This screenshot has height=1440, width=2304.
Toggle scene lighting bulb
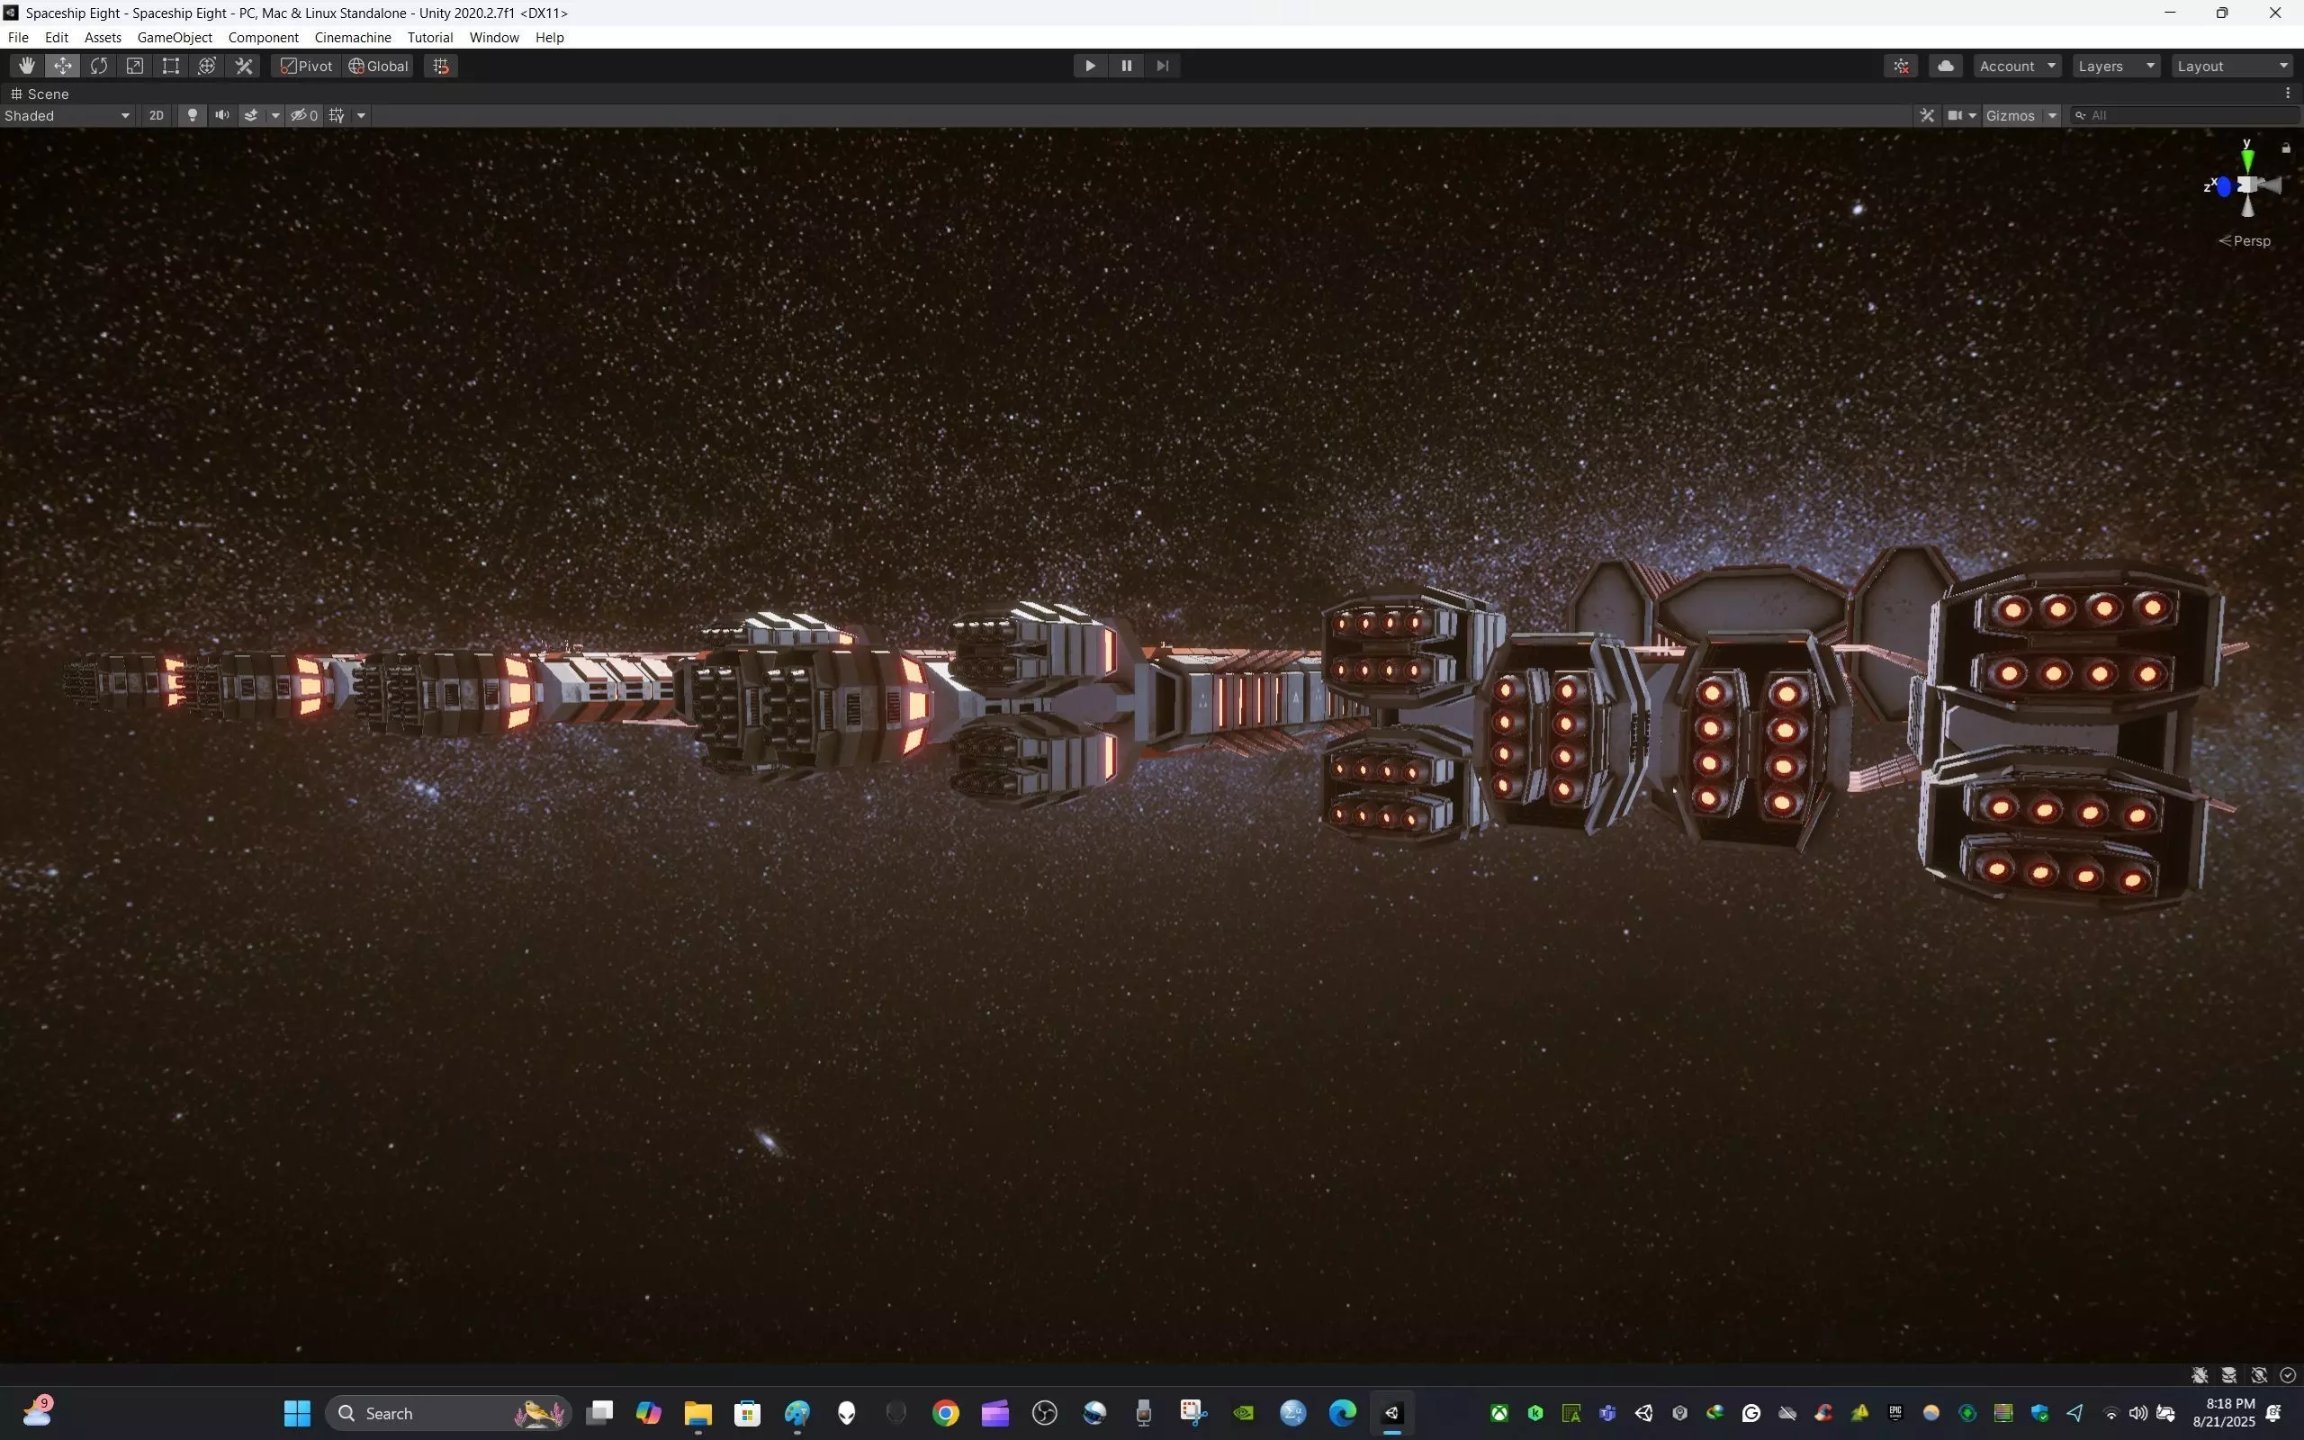tap(193, 115)
